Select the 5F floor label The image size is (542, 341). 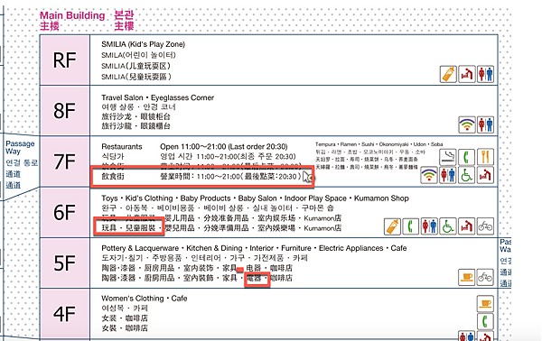point(65,263)
